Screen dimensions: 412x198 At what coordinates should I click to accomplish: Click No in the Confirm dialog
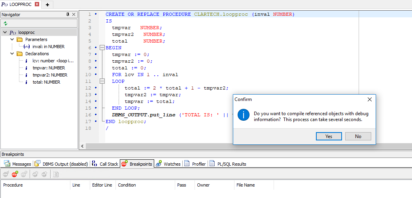[x=358, y=136]
